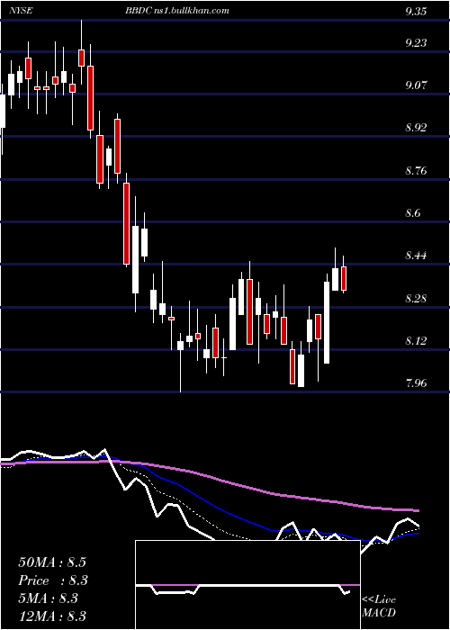Click the 9.35 price axis label
Screen dimensions: 450x630
coord(416,12)
